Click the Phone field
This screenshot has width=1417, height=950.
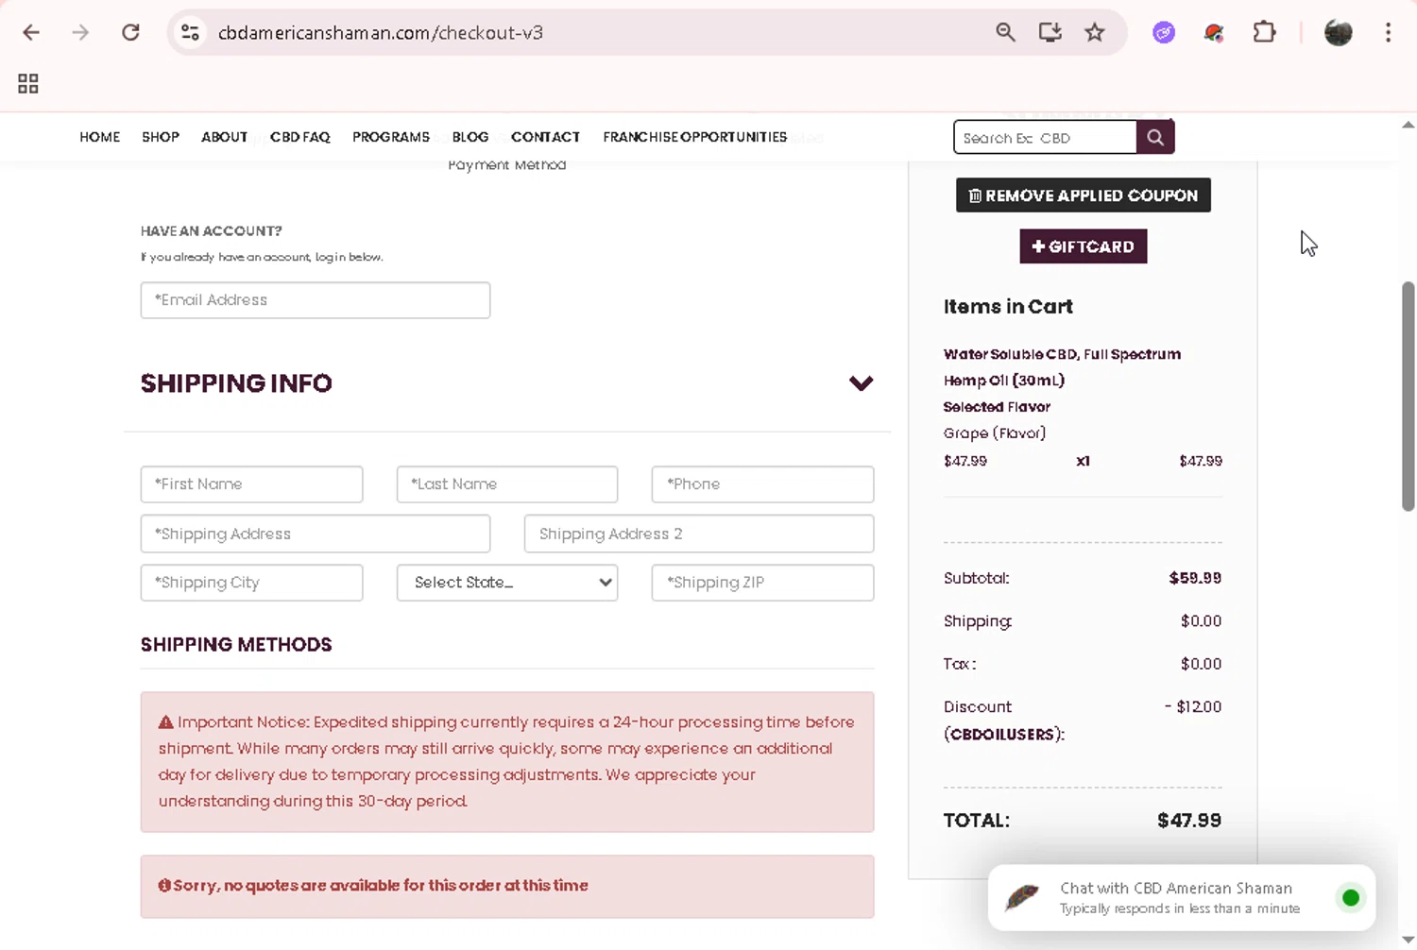(x=762, y=484)
